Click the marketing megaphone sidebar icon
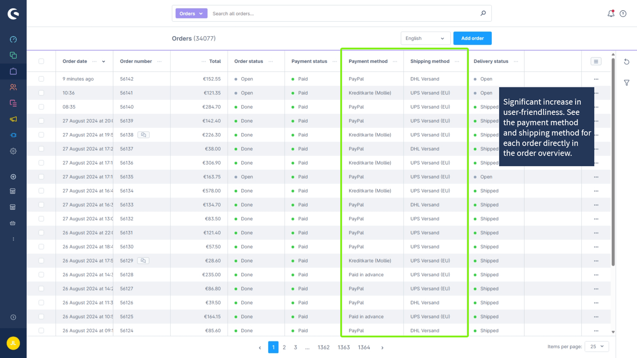Image resolution: width=637 pixels, height=358 pixels. click(13, 119)
